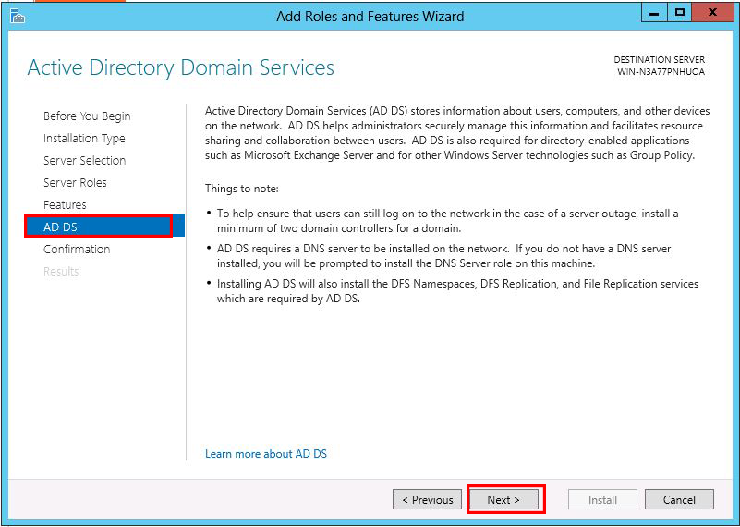Jump to the Server Roles step
This screenshot has height=527, width=740.
pyautogui.click(x=75, y=183)
